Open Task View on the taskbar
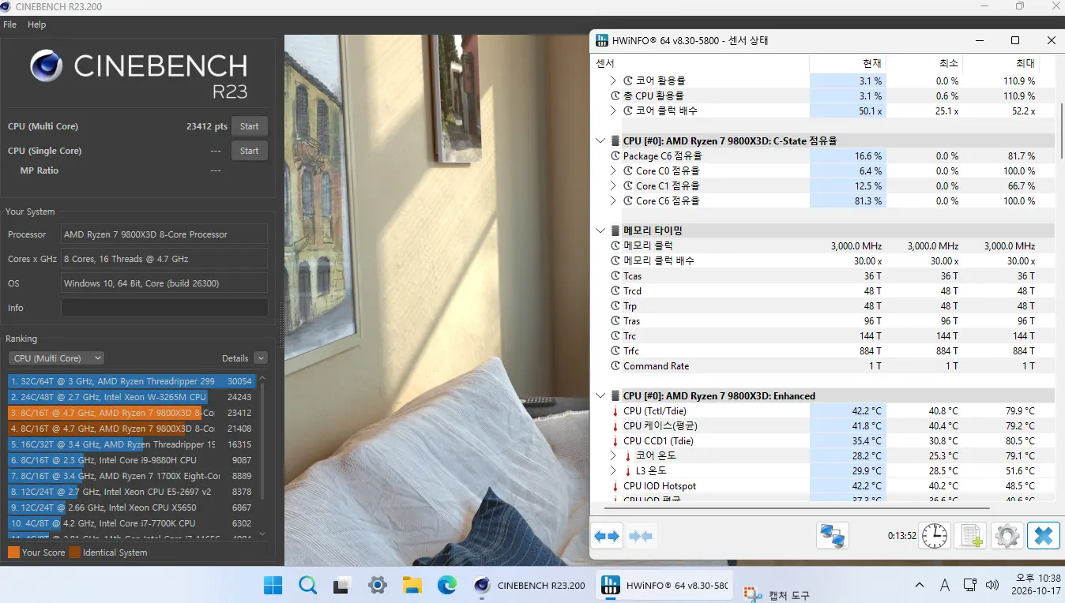 click(342, 585)
